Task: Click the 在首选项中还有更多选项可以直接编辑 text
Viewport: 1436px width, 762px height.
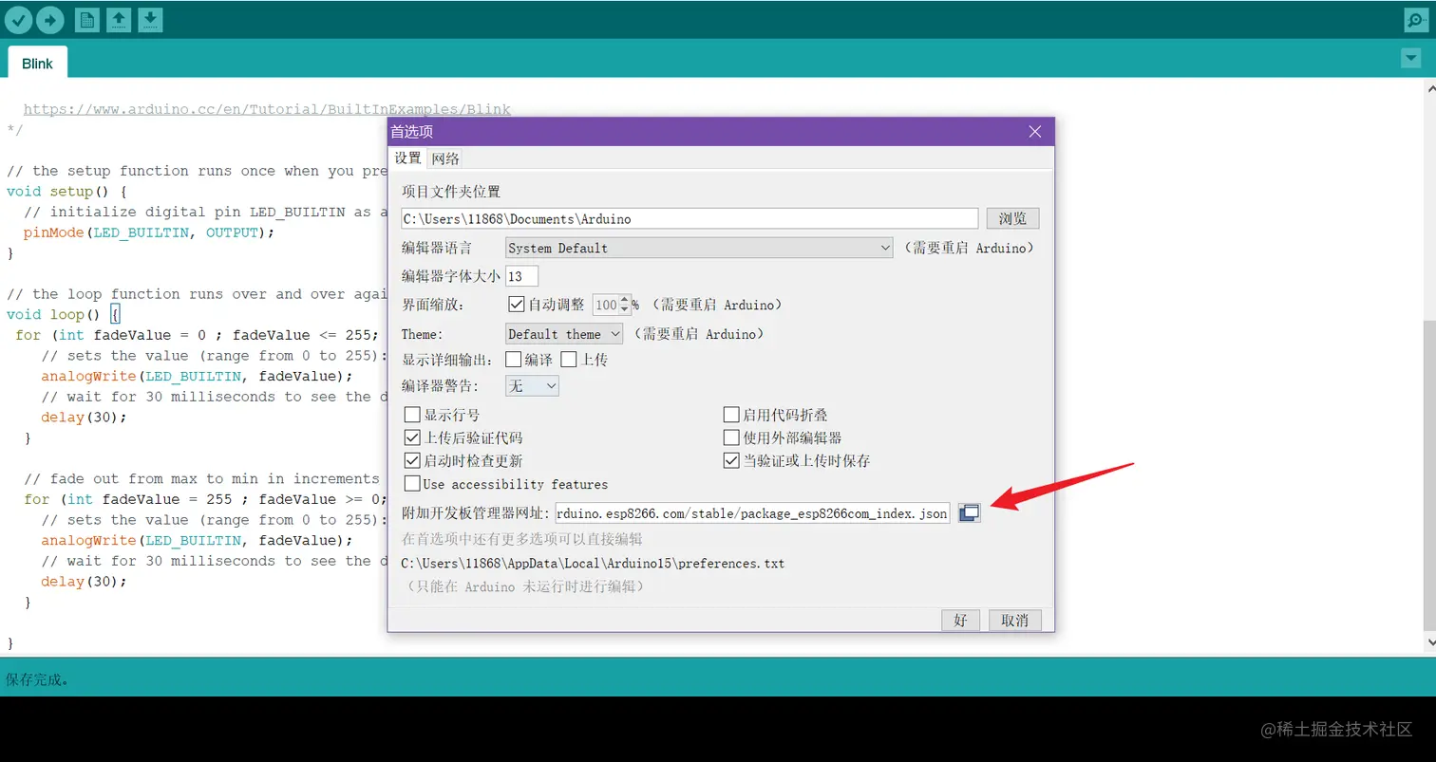Action: click(521, 539)
